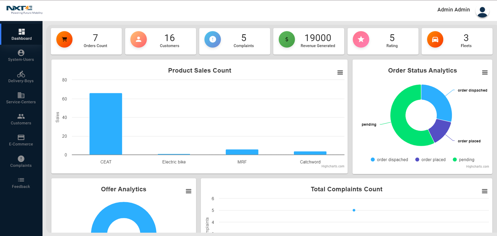The image size is (497, 236).
Task: Click the MRF axis label
Action: click(x=242, y=162)
